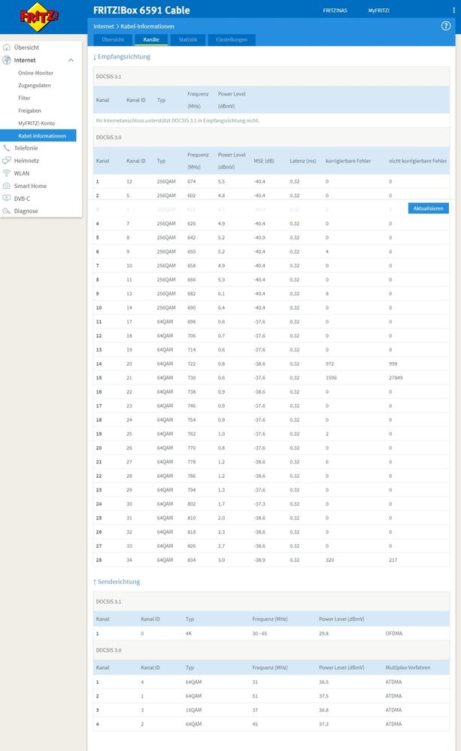461x751 pixels.
Task: Click the Aktualisieren button
Action: pos(429,208)
